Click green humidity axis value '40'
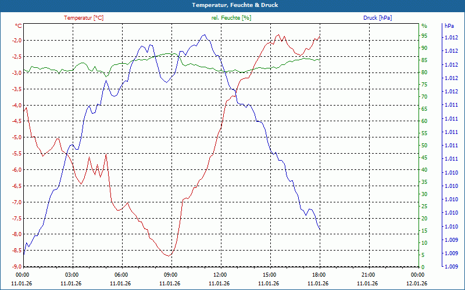This screenshot has height=290, width=465. tap(424, 169)
